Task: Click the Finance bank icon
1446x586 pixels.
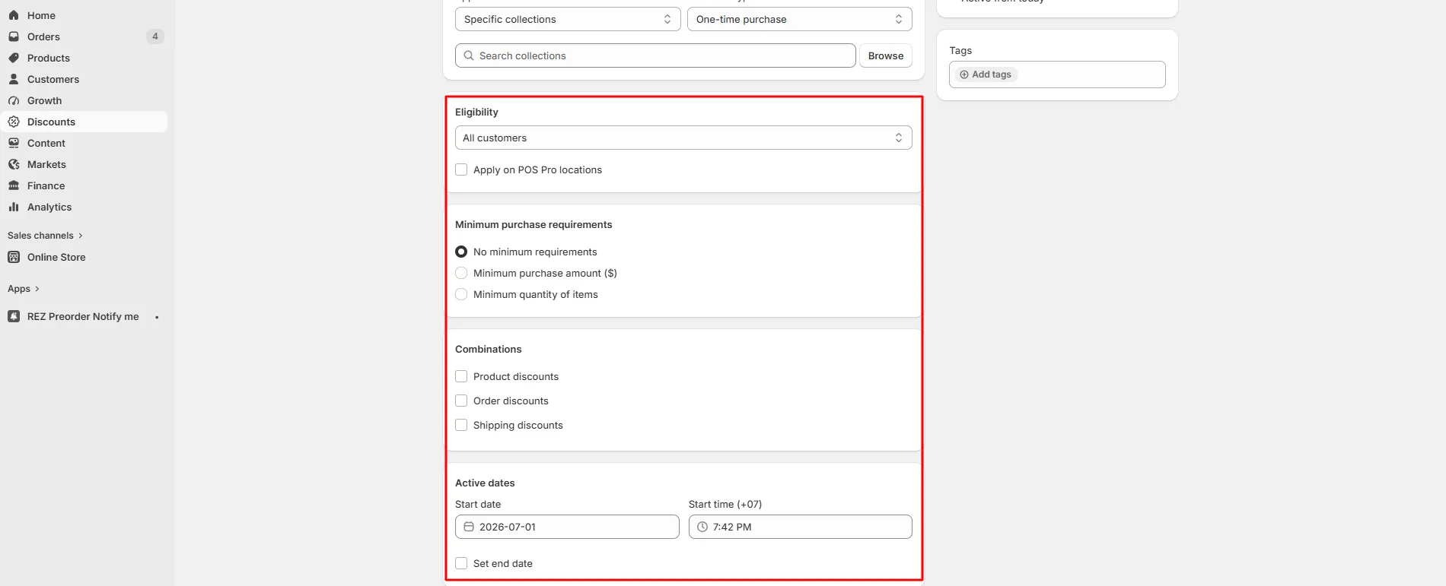Action: coord(14,185)
